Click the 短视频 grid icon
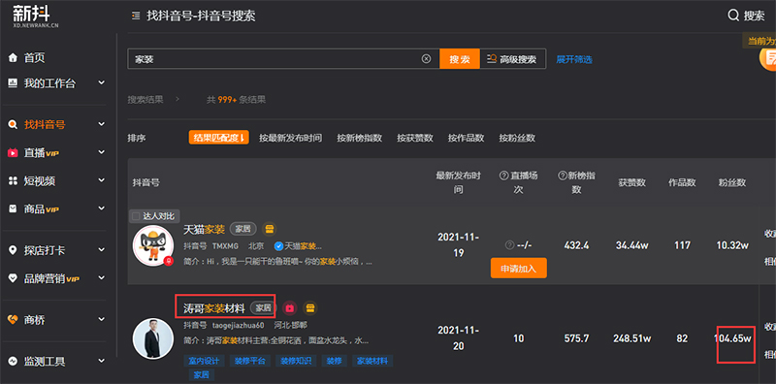 point(13,181)
